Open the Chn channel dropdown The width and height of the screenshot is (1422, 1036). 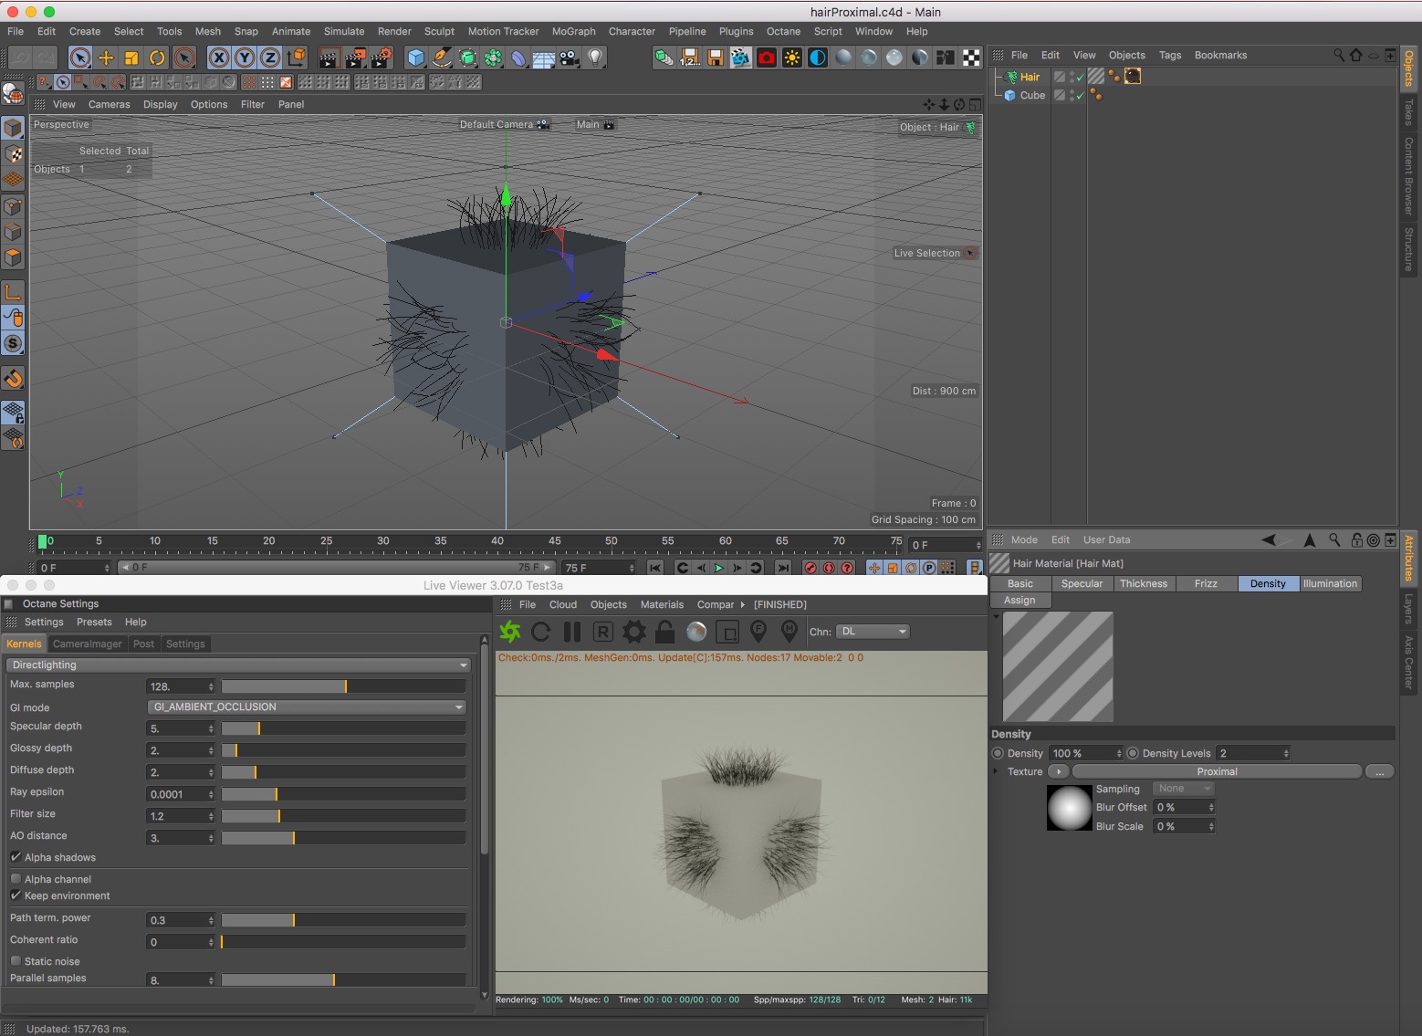873,632
